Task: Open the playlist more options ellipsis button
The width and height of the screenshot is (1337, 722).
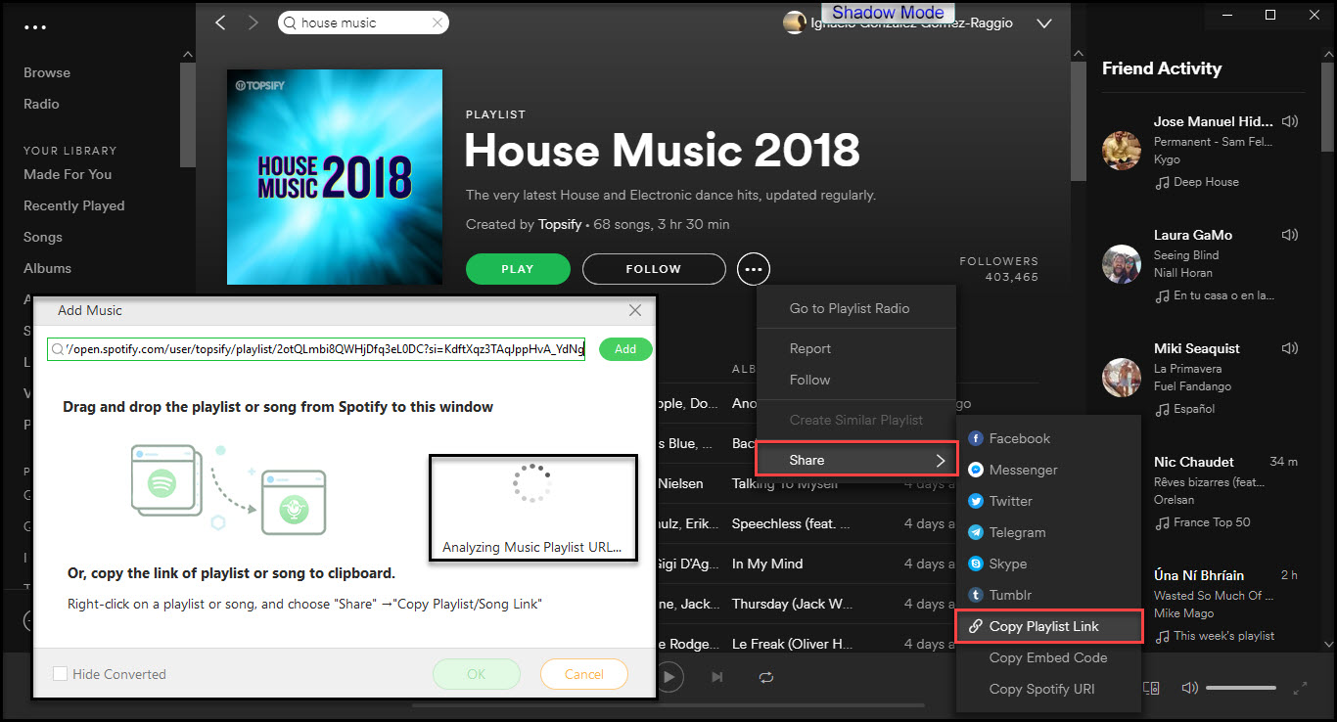Action: tap(754, 268)
